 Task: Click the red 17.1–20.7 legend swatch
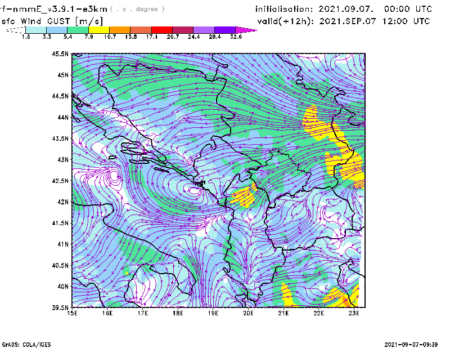pyautogui.click(x=161, y=30)
